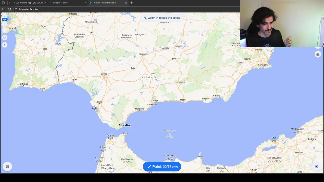Click the Murcia city label

pos(259,50)
